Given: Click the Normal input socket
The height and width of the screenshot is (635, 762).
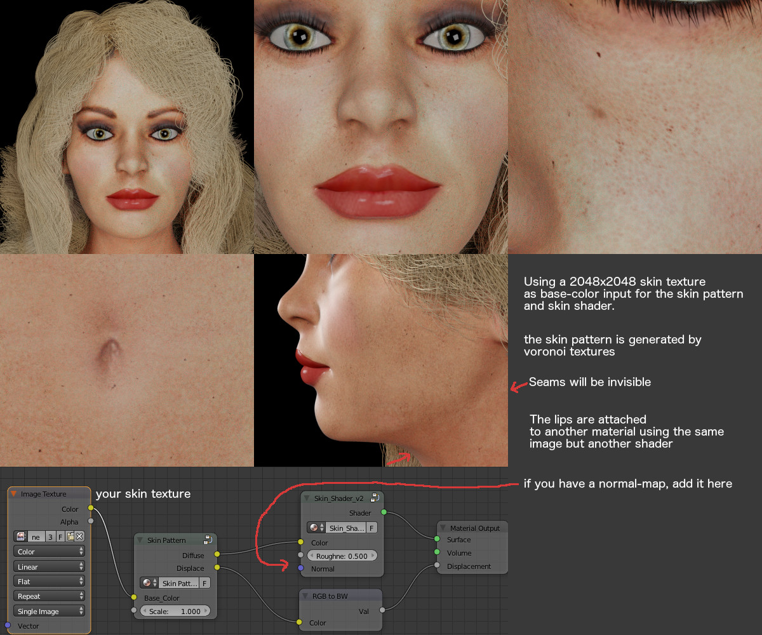Looking at the screenshot, I should pyautogui.click(x=301, y=568).
